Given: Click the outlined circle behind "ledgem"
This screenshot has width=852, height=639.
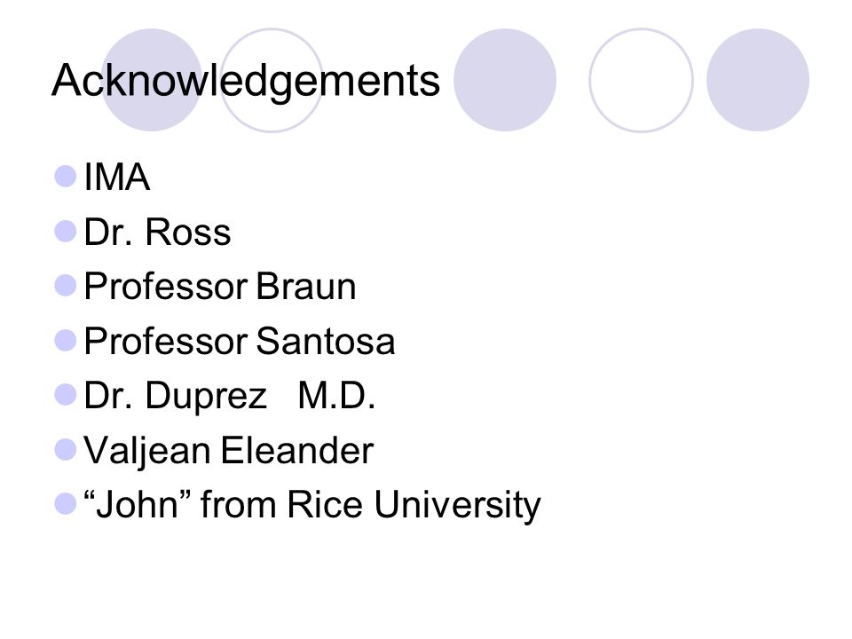Looking at the screenshot, I should pos(272,80).
